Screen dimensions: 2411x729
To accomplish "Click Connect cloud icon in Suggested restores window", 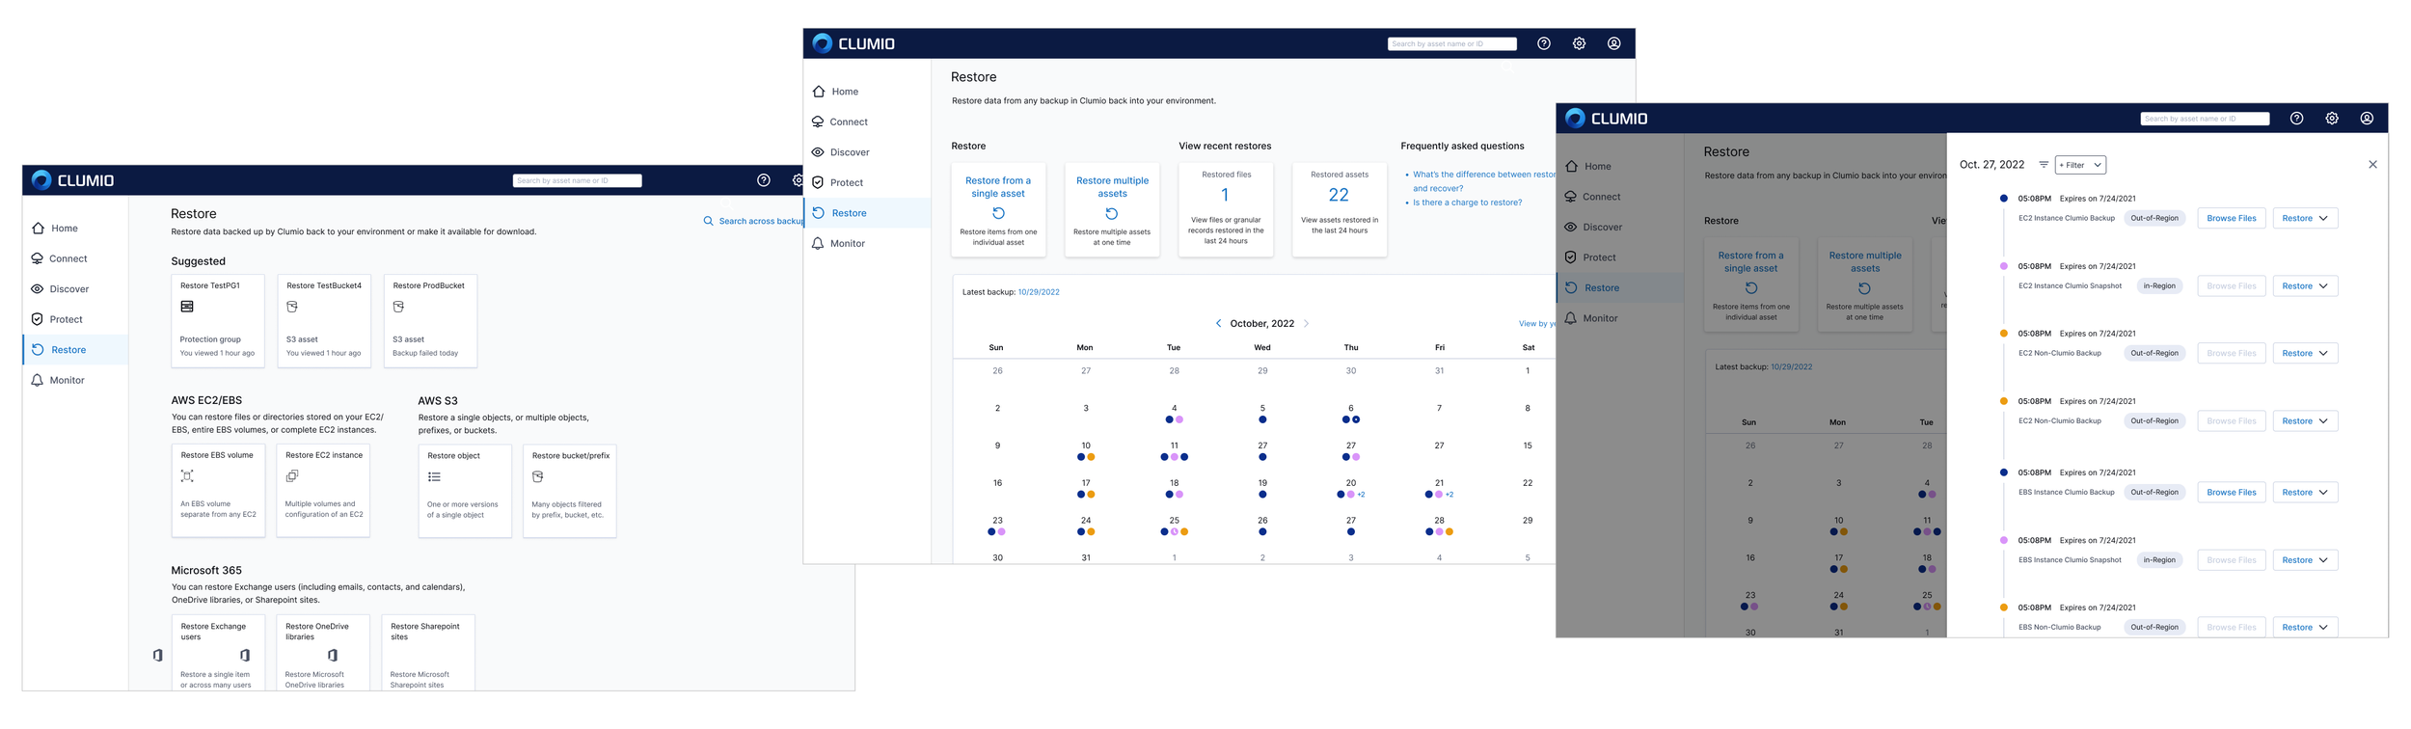I will coord(38,258).
